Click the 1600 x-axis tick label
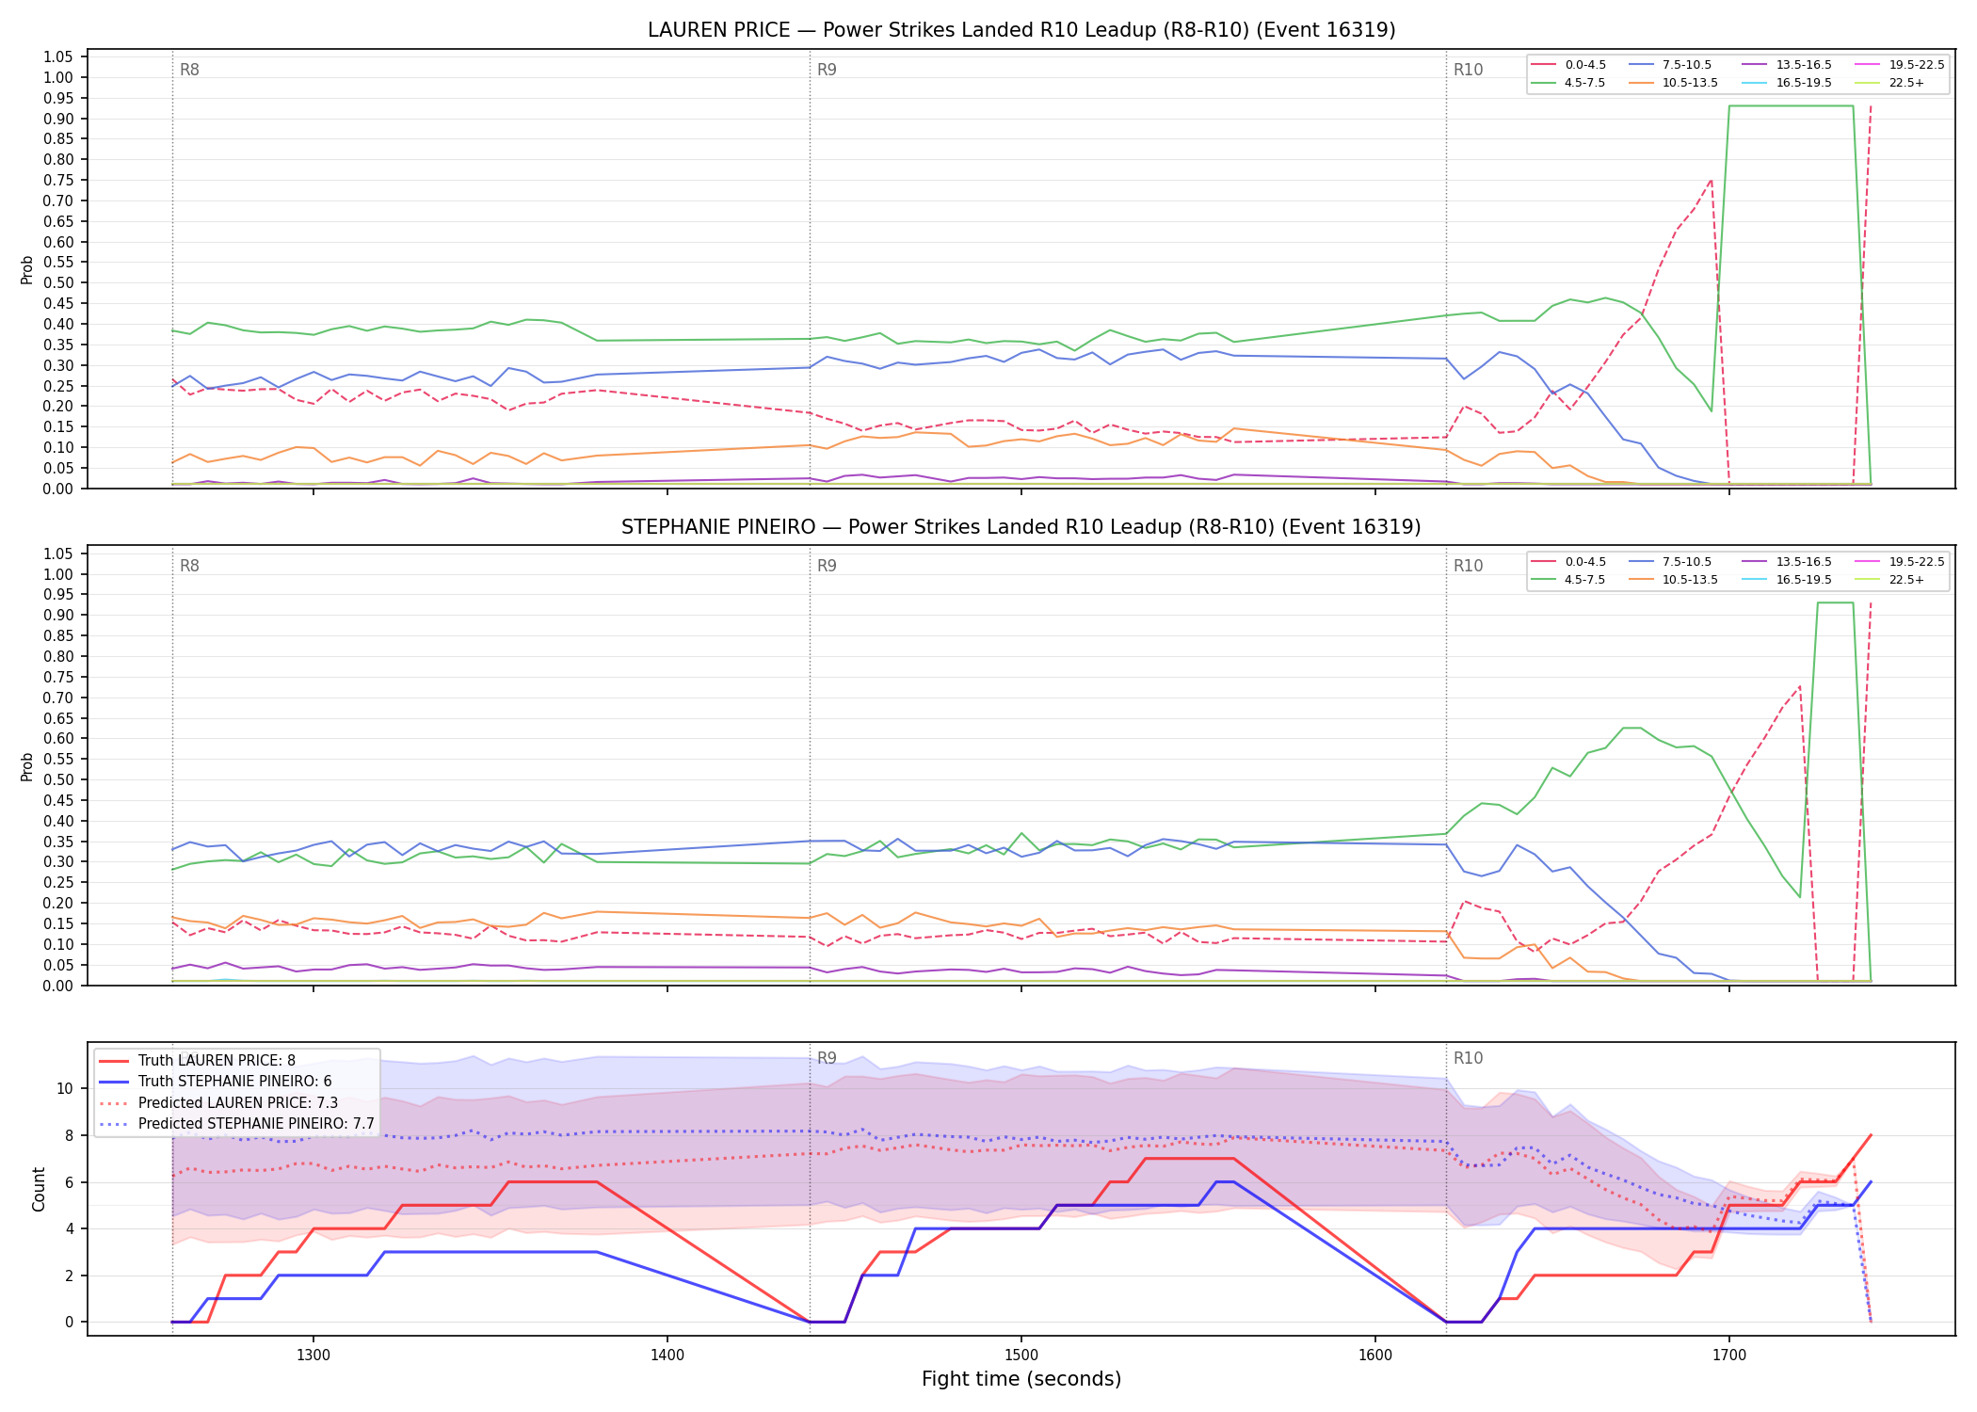Screen dimensions: 1977x1412 pyautogui.click(x=1375, y=1356)
